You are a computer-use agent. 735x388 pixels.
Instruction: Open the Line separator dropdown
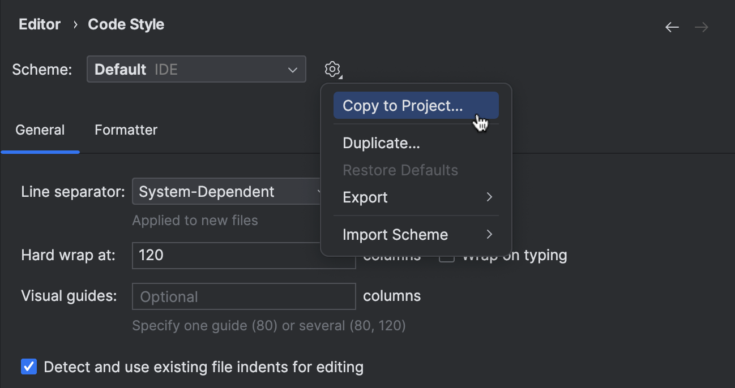[x=227, y=191]
